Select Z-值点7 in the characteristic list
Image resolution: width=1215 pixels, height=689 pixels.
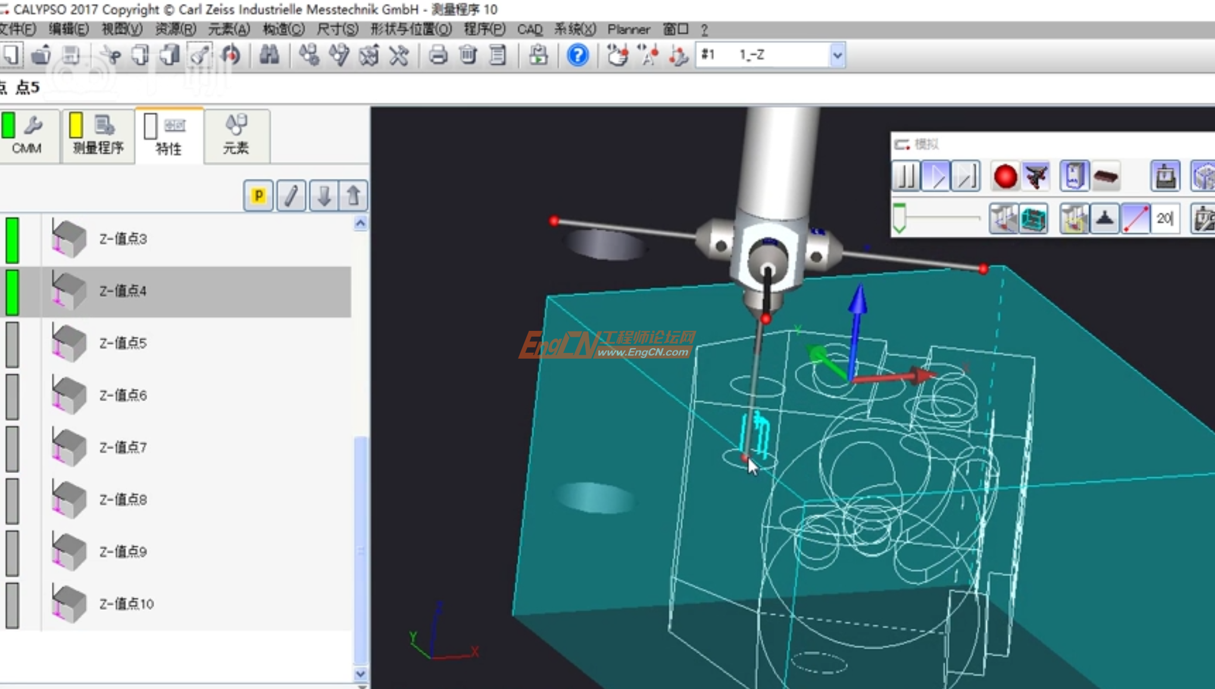123,447
